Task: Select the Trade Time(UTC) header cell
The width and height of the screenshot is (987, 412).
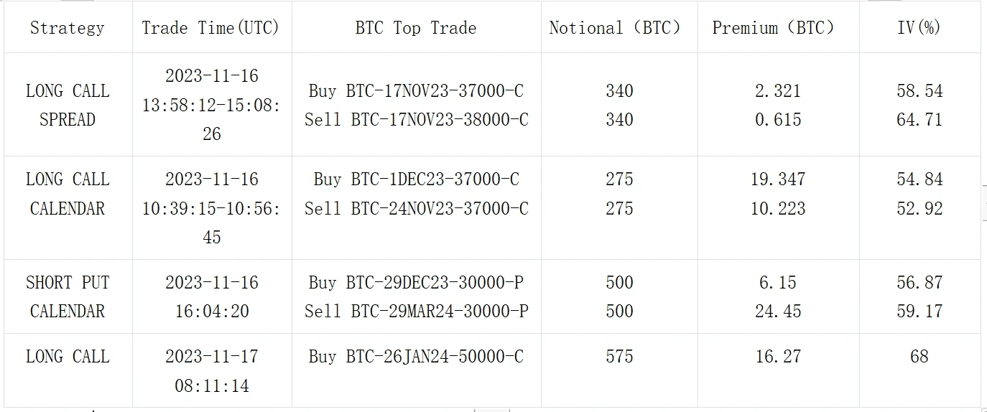Action: (210, 28)
